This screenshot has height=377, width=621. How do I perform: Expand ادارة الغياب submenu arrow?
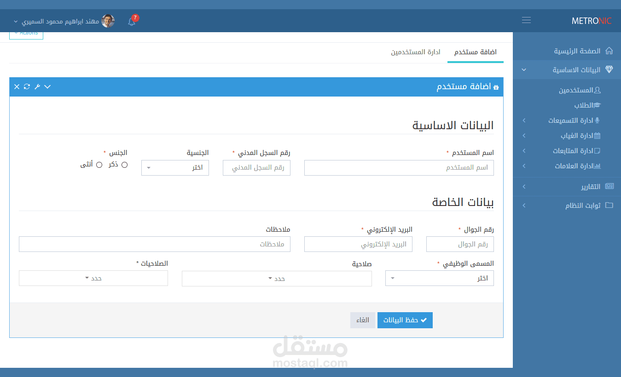pyautogui.click(x=523, y=136)
